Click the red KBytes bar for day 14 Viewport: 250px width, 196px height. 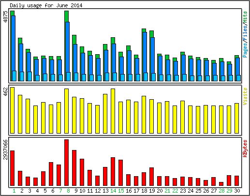[113, 171]
